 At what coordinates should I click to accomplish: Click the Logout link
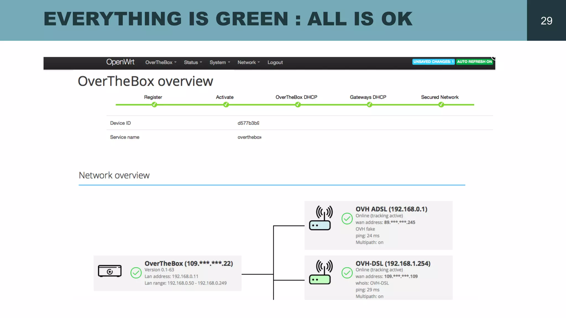click(x=275, y=62)
